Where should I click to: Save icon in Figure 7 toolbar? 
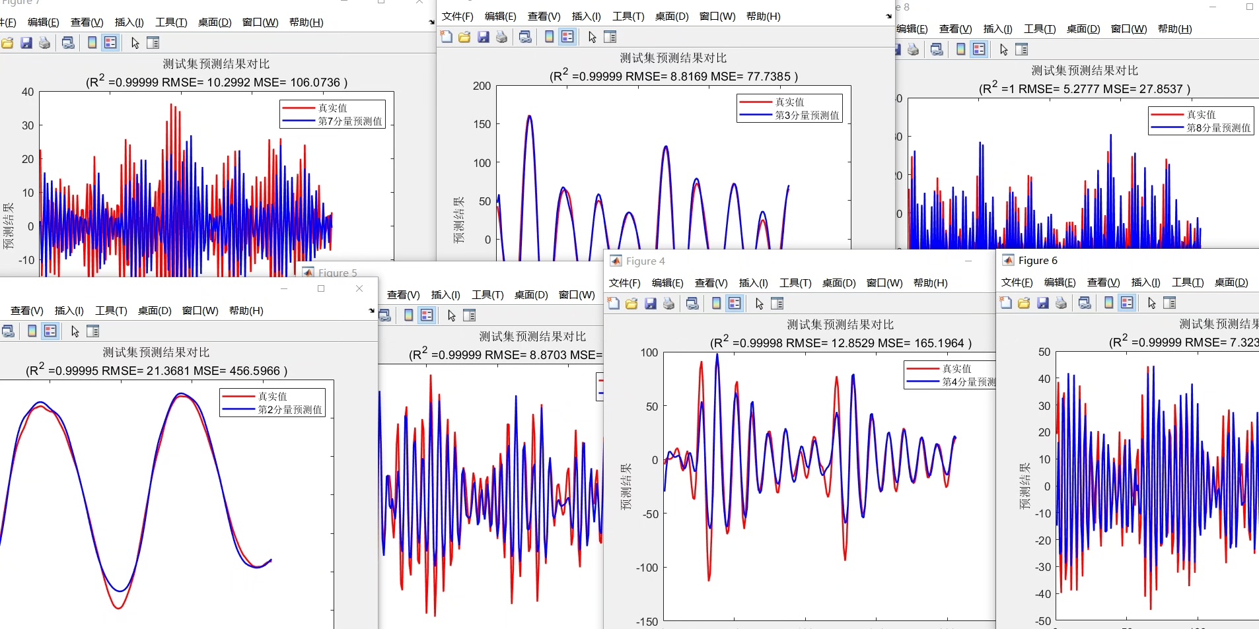26,43
